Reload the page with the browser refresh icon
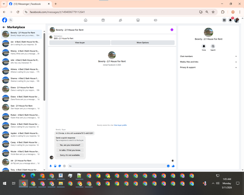The width and height of the screenshot is (244, 195). point(18,12)
